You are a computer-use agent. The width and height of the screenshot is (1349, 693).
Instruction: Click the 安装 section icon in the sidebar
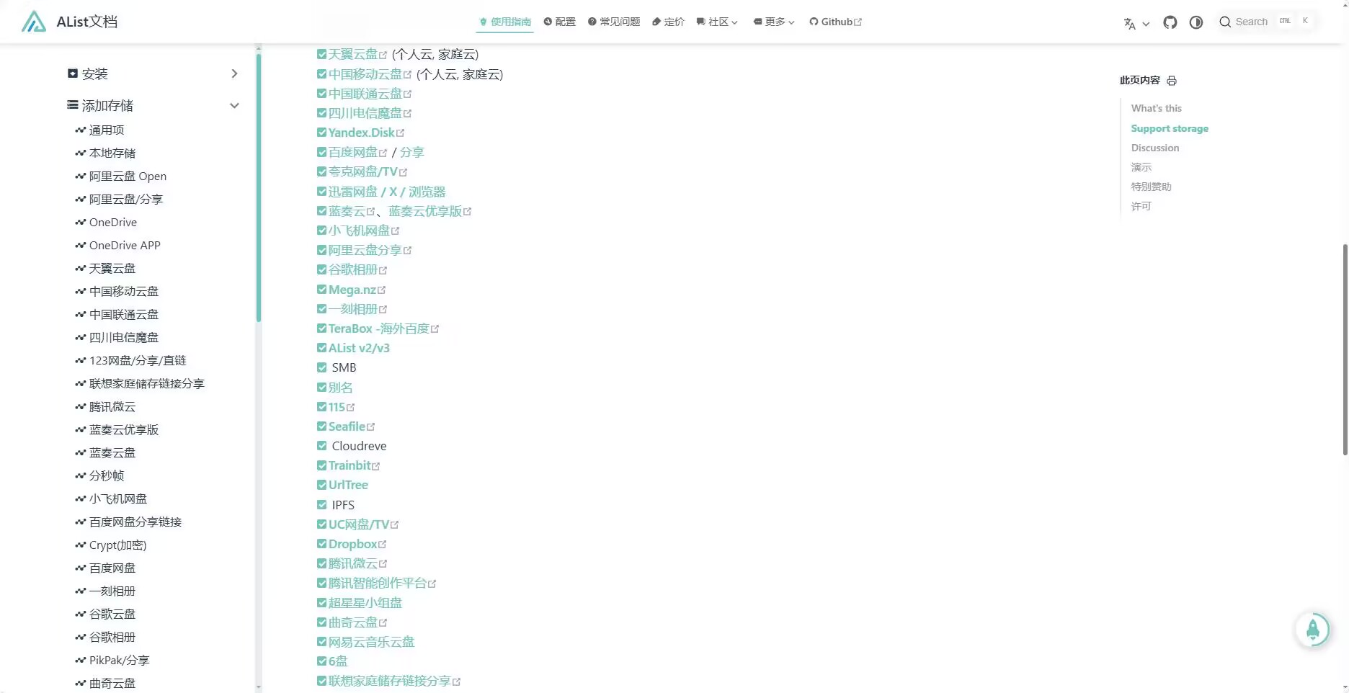[x=71, y=73]
